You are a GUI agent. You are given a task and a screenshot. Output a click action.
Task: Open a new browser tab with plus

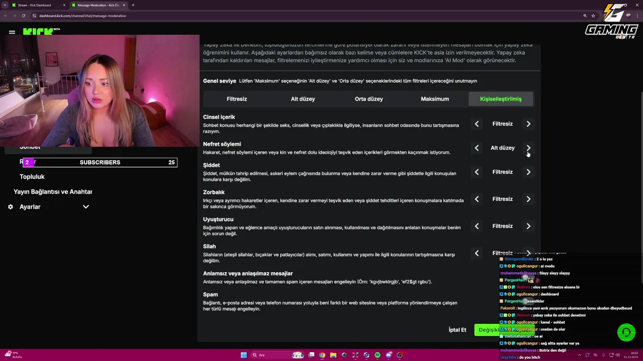coord(133,5)
